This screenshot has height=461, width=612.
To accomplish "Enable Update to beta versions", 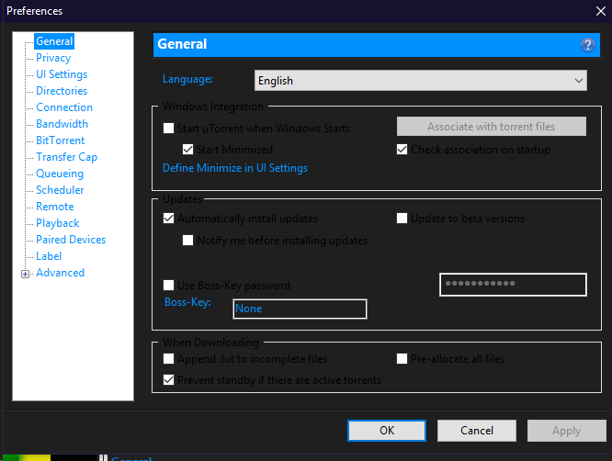I will 402,218.
